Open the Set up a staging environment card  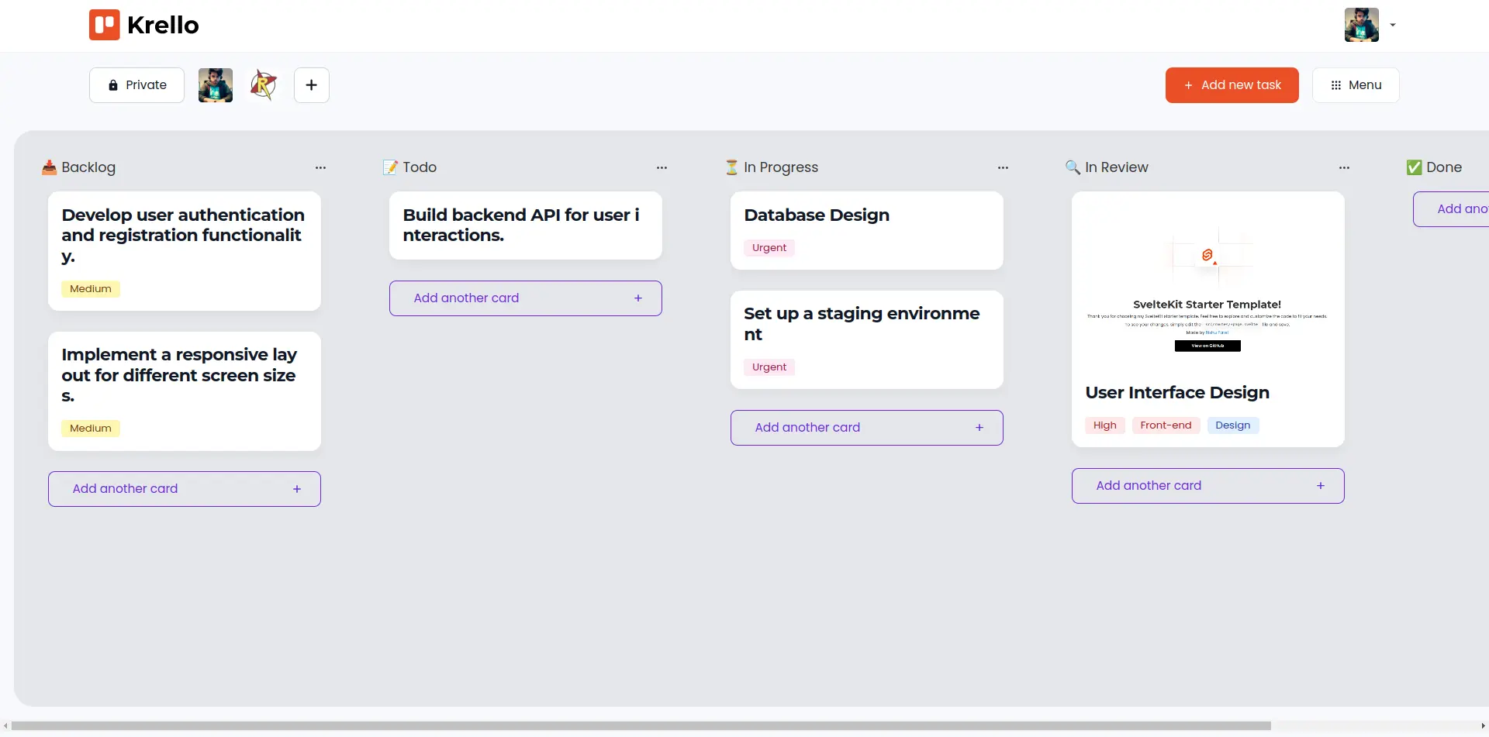click(x=866, y=339)
